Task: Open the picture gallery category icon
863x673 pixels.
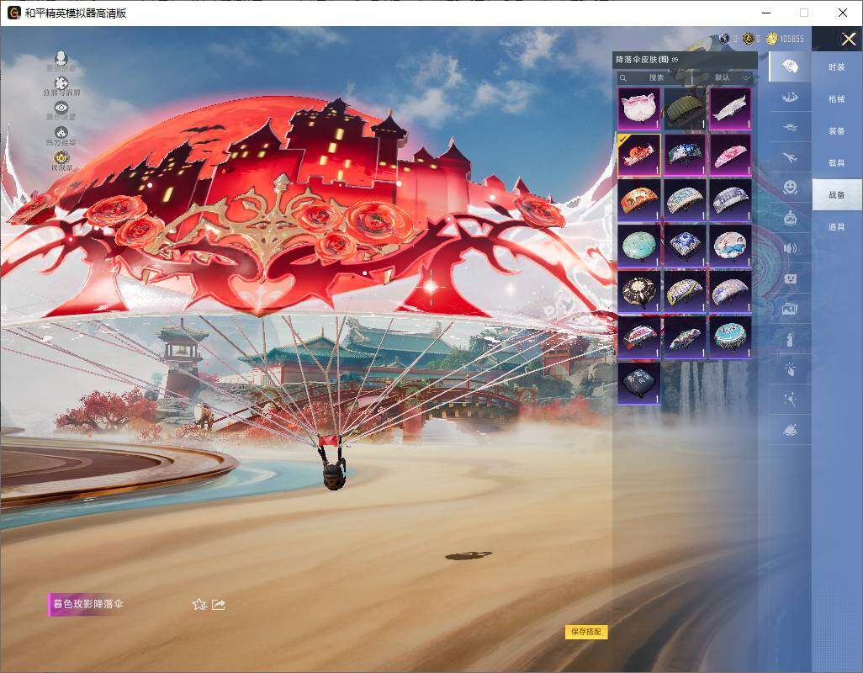Action: (x=789, y=309)
